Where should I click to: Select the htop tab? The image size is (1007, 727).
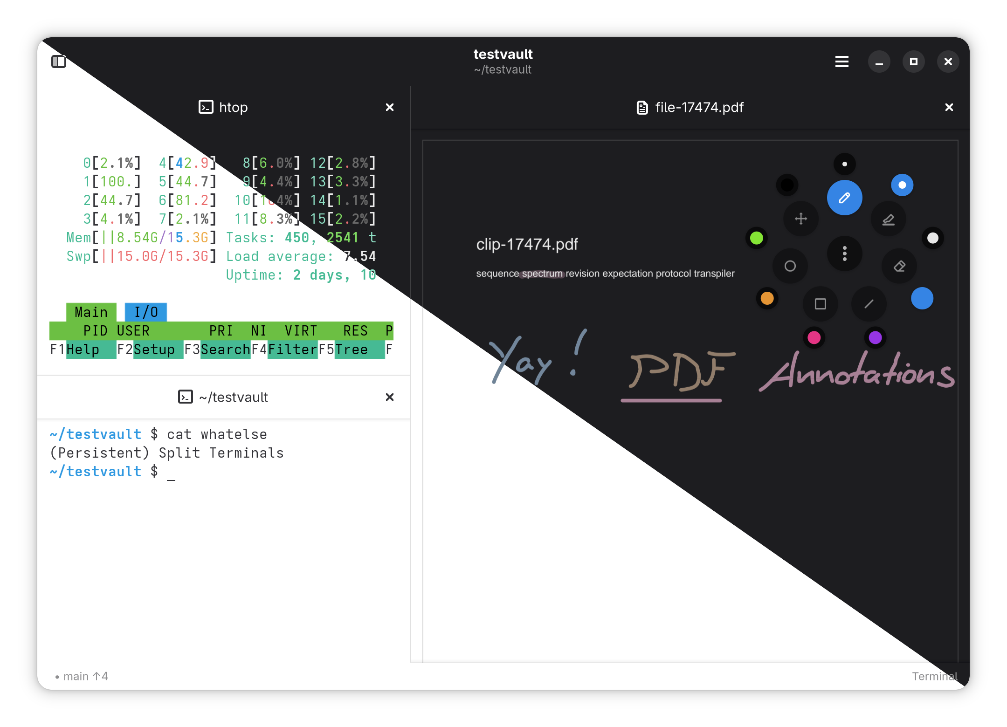(x=224, y=107)
